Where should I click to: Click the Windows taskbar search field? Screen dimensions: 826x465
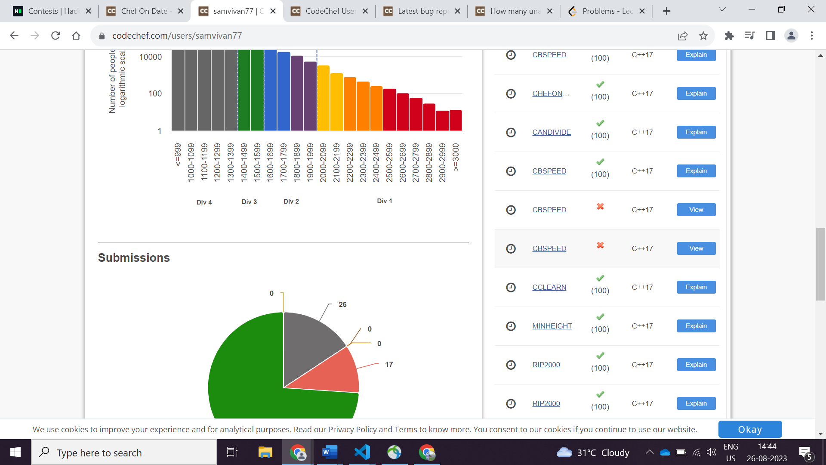coord(125,453)
